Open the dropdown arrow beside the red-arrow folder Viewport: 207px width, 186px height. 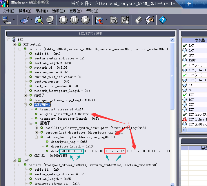pos(106,20)
